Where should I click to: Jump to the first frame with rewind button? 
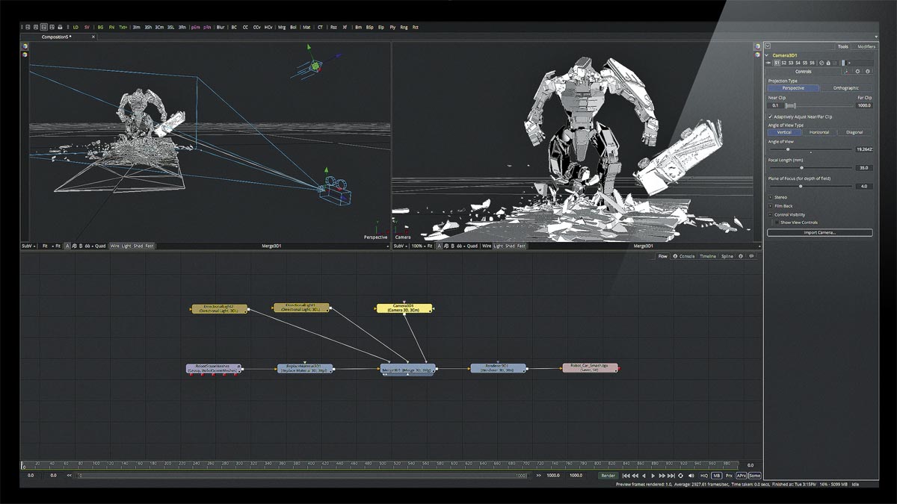coord(626,476)
